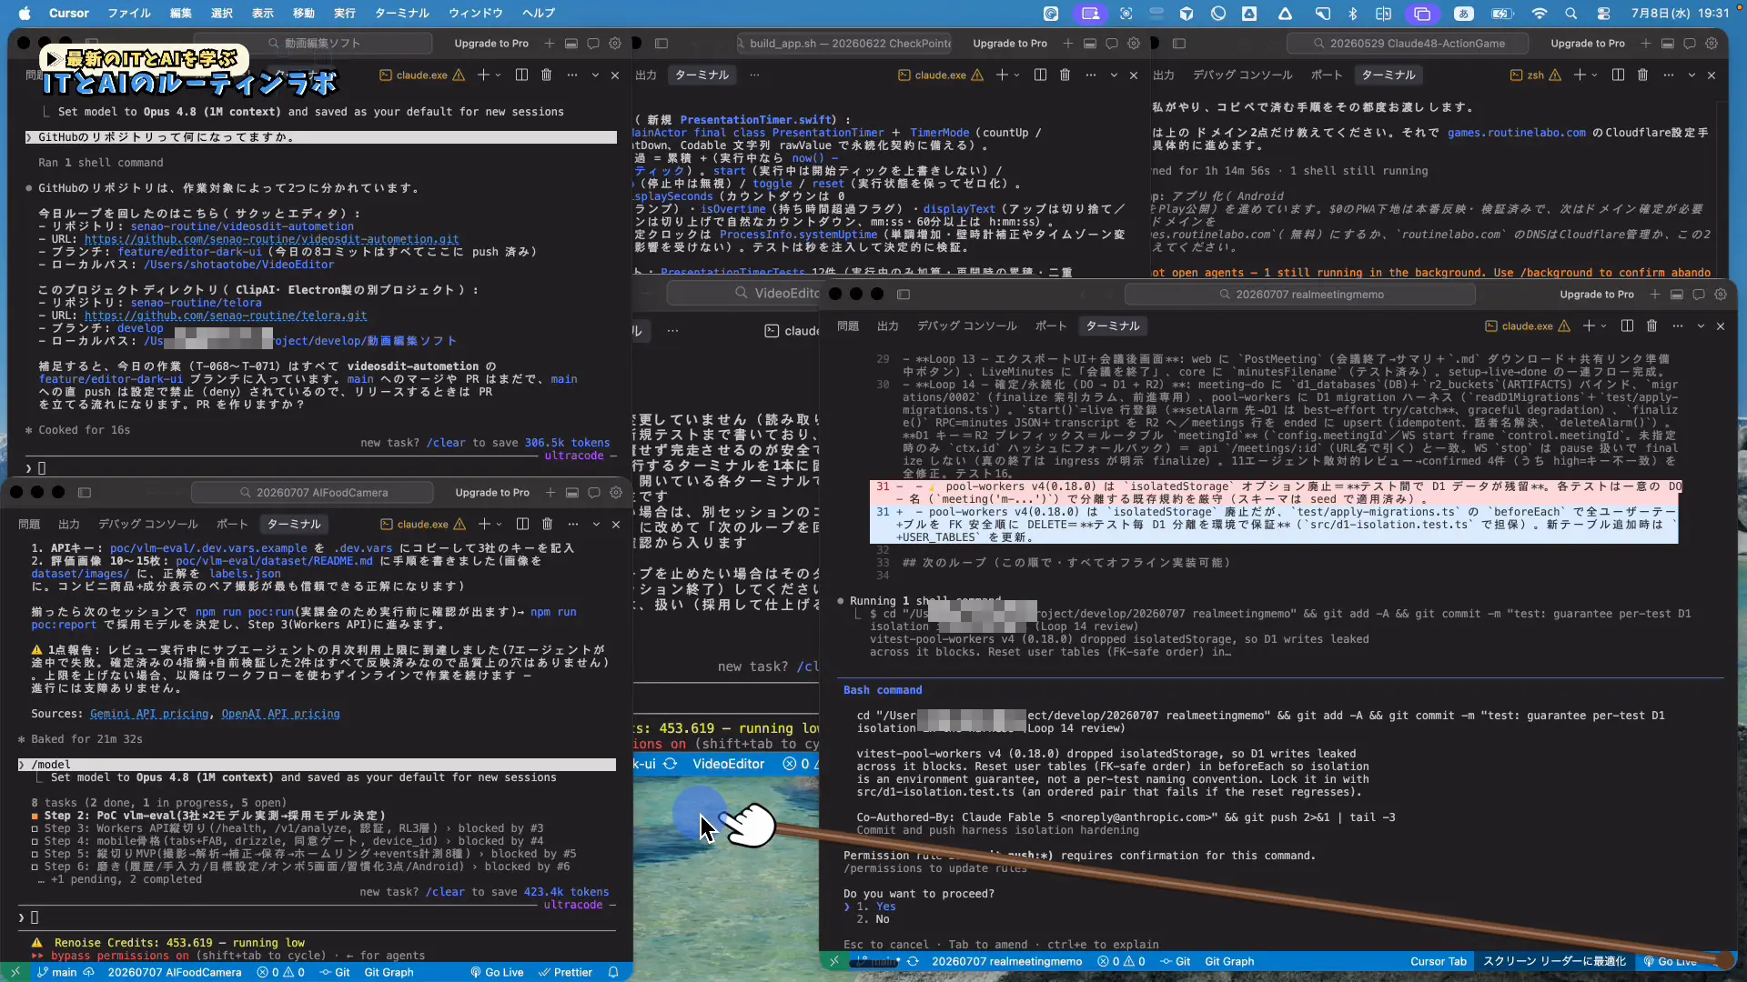Image resolution: width=1747 pixels, height=982 pixels.
Task: Toggle panel layout in realmeetingmemo title bar
Action: coord(1677,294)
